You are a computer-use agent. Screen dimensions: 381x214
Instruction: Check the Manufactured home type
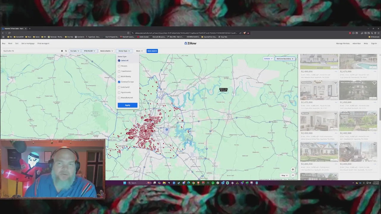[119, 98]
